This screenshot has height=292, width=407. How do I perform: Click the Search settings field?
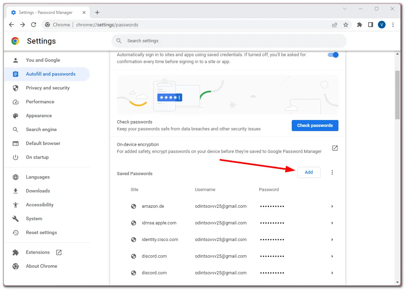coord(228,41)
